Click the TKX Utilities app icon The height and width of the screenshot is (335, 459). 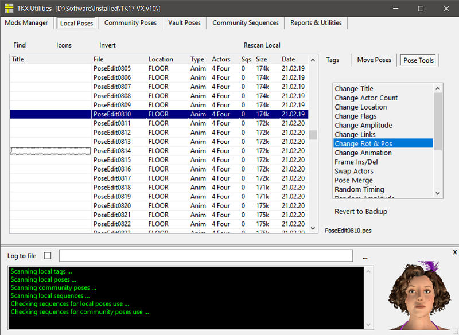point(9,8)
